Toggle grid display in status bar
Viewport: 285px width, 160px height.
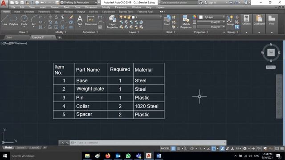173,148
